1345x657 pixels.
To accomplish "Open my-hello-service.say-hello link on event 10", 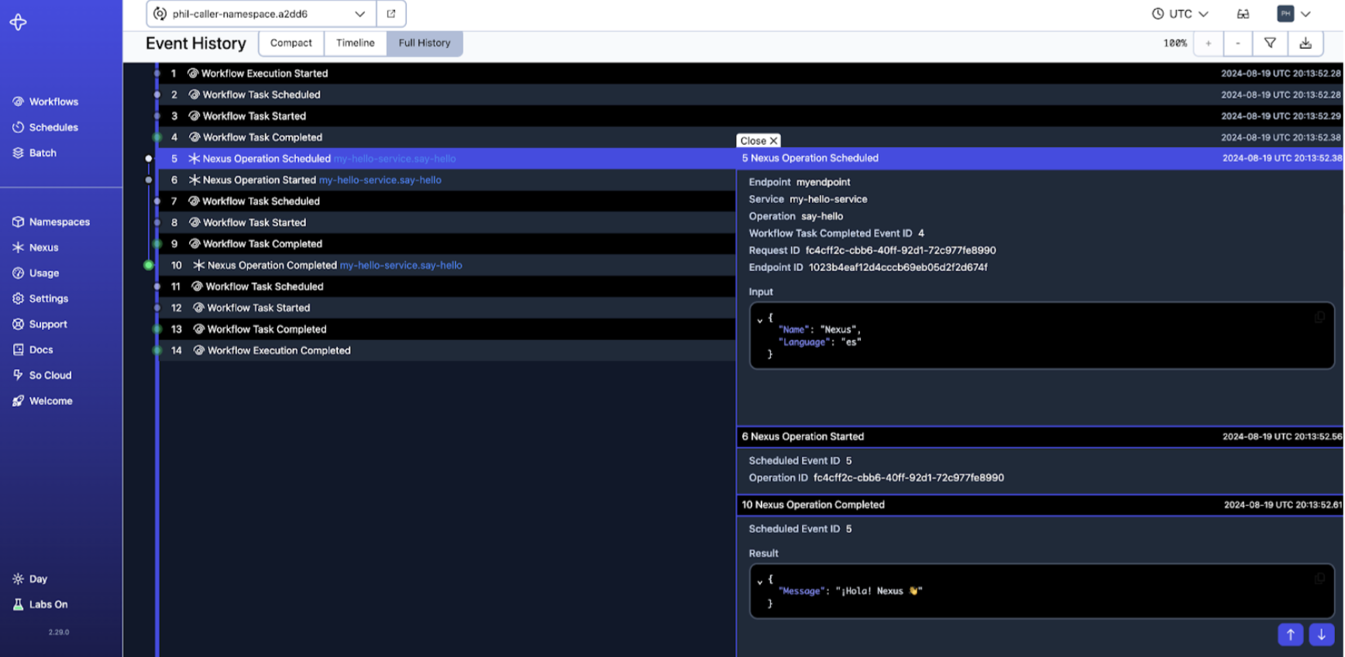I will [x=401, y=265].
